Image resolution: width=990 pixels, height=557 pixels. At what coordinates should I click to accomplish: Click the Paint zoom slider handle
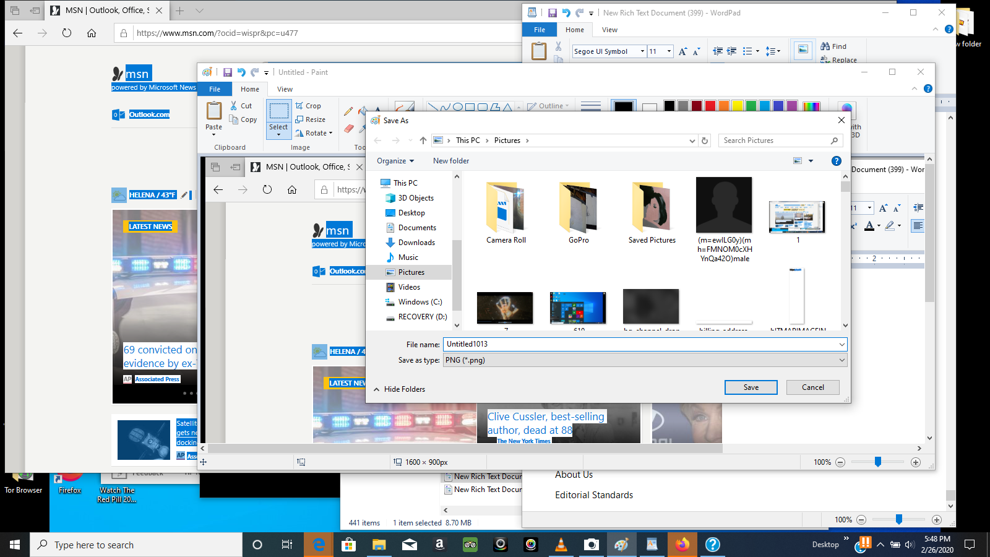(877, 462)
